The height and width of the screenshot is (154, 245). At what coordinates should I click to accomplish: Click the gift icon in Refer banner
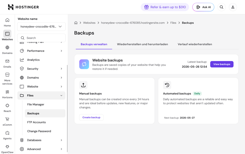click(x=146, y=7)
